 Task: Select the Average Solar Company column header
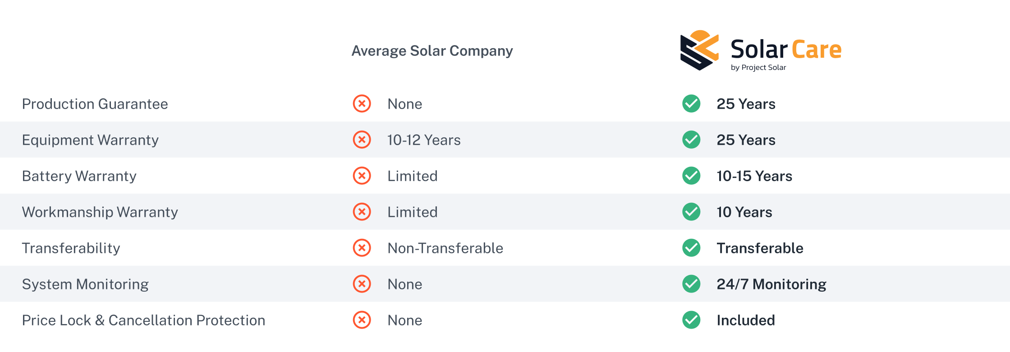[x=432, y=51]
